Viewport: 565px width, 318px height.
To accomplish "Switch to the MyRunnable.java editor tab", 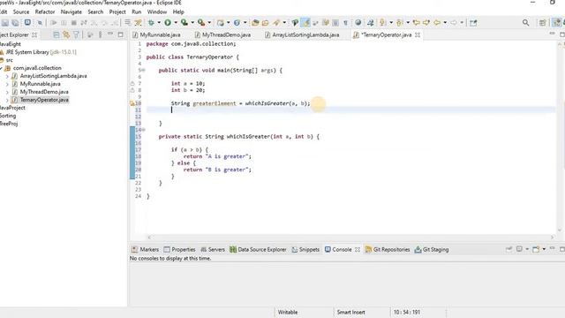I will point(157,35).
